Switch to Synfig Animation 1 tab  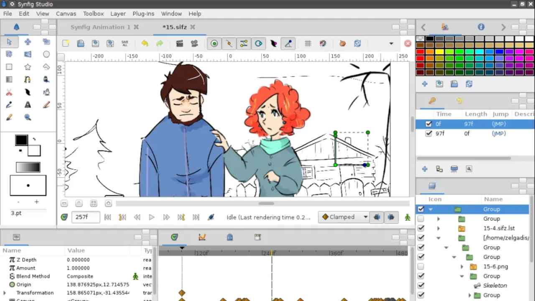pos(100,27)
